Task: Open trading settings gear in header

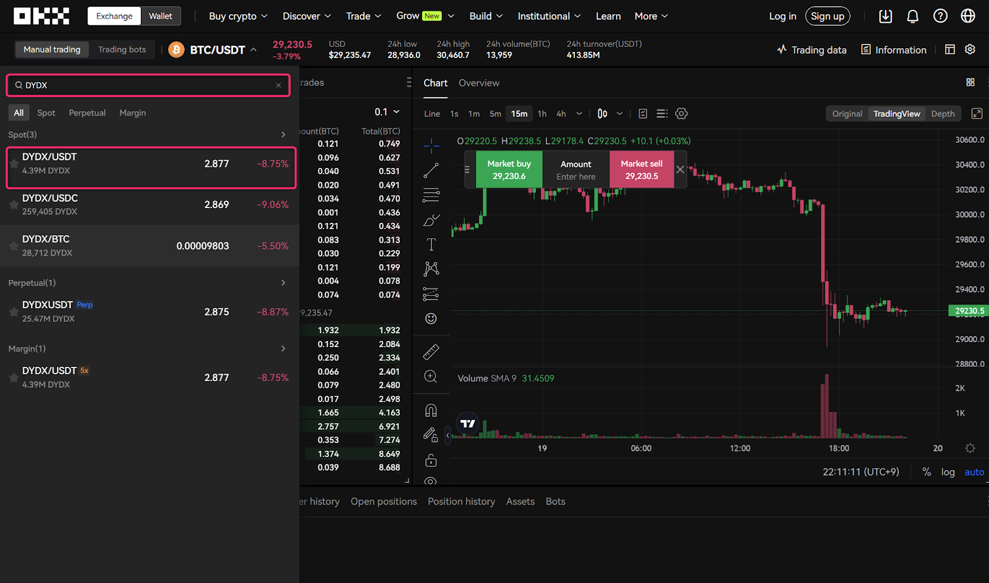Action: pos(970,49)
